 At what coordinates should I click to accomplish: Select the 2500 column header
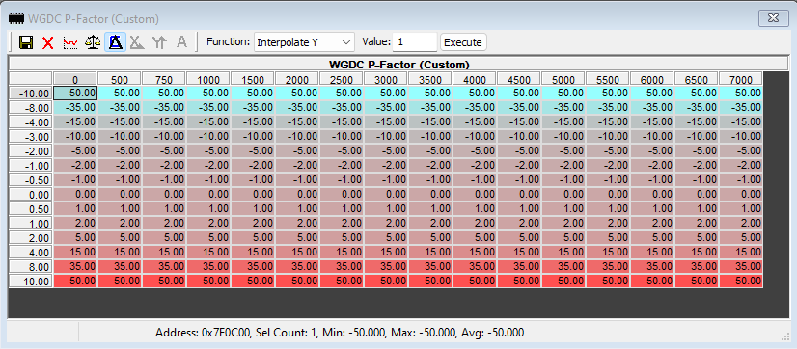(x=341, y=79)
